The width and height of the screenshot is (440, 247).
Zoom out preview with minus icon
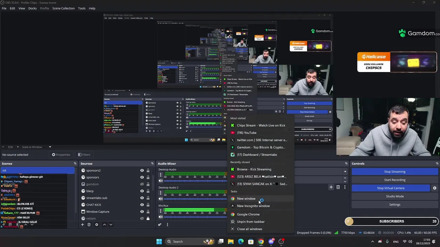(x=3, y=147)
